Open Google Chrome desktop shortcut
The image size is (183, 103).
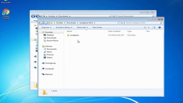pyautogui.click(x=6, y=14)
